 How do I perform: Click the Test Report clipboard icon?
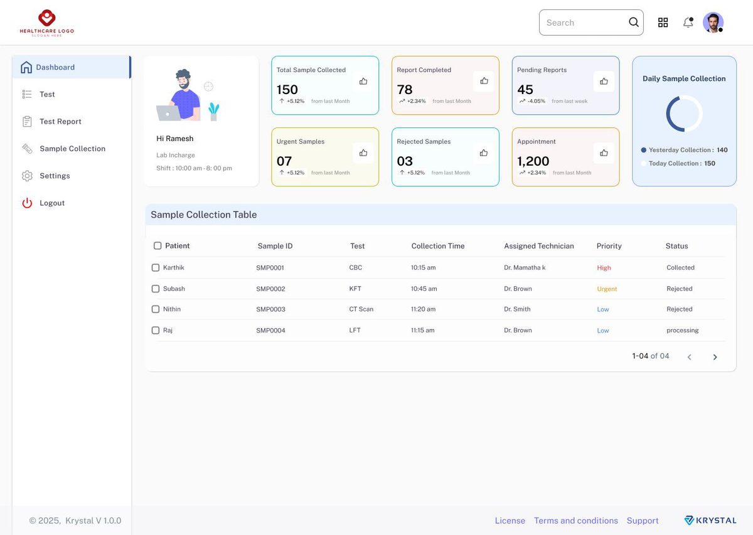(27, 122)
